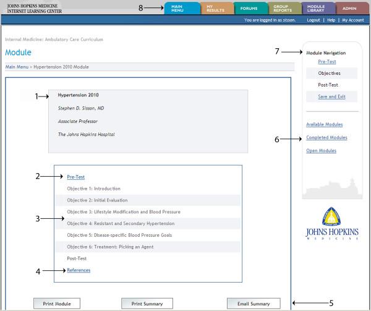The height and width of the screenshot is (311, 371).
Task: Open My Account link
Action: click(353, 20)
